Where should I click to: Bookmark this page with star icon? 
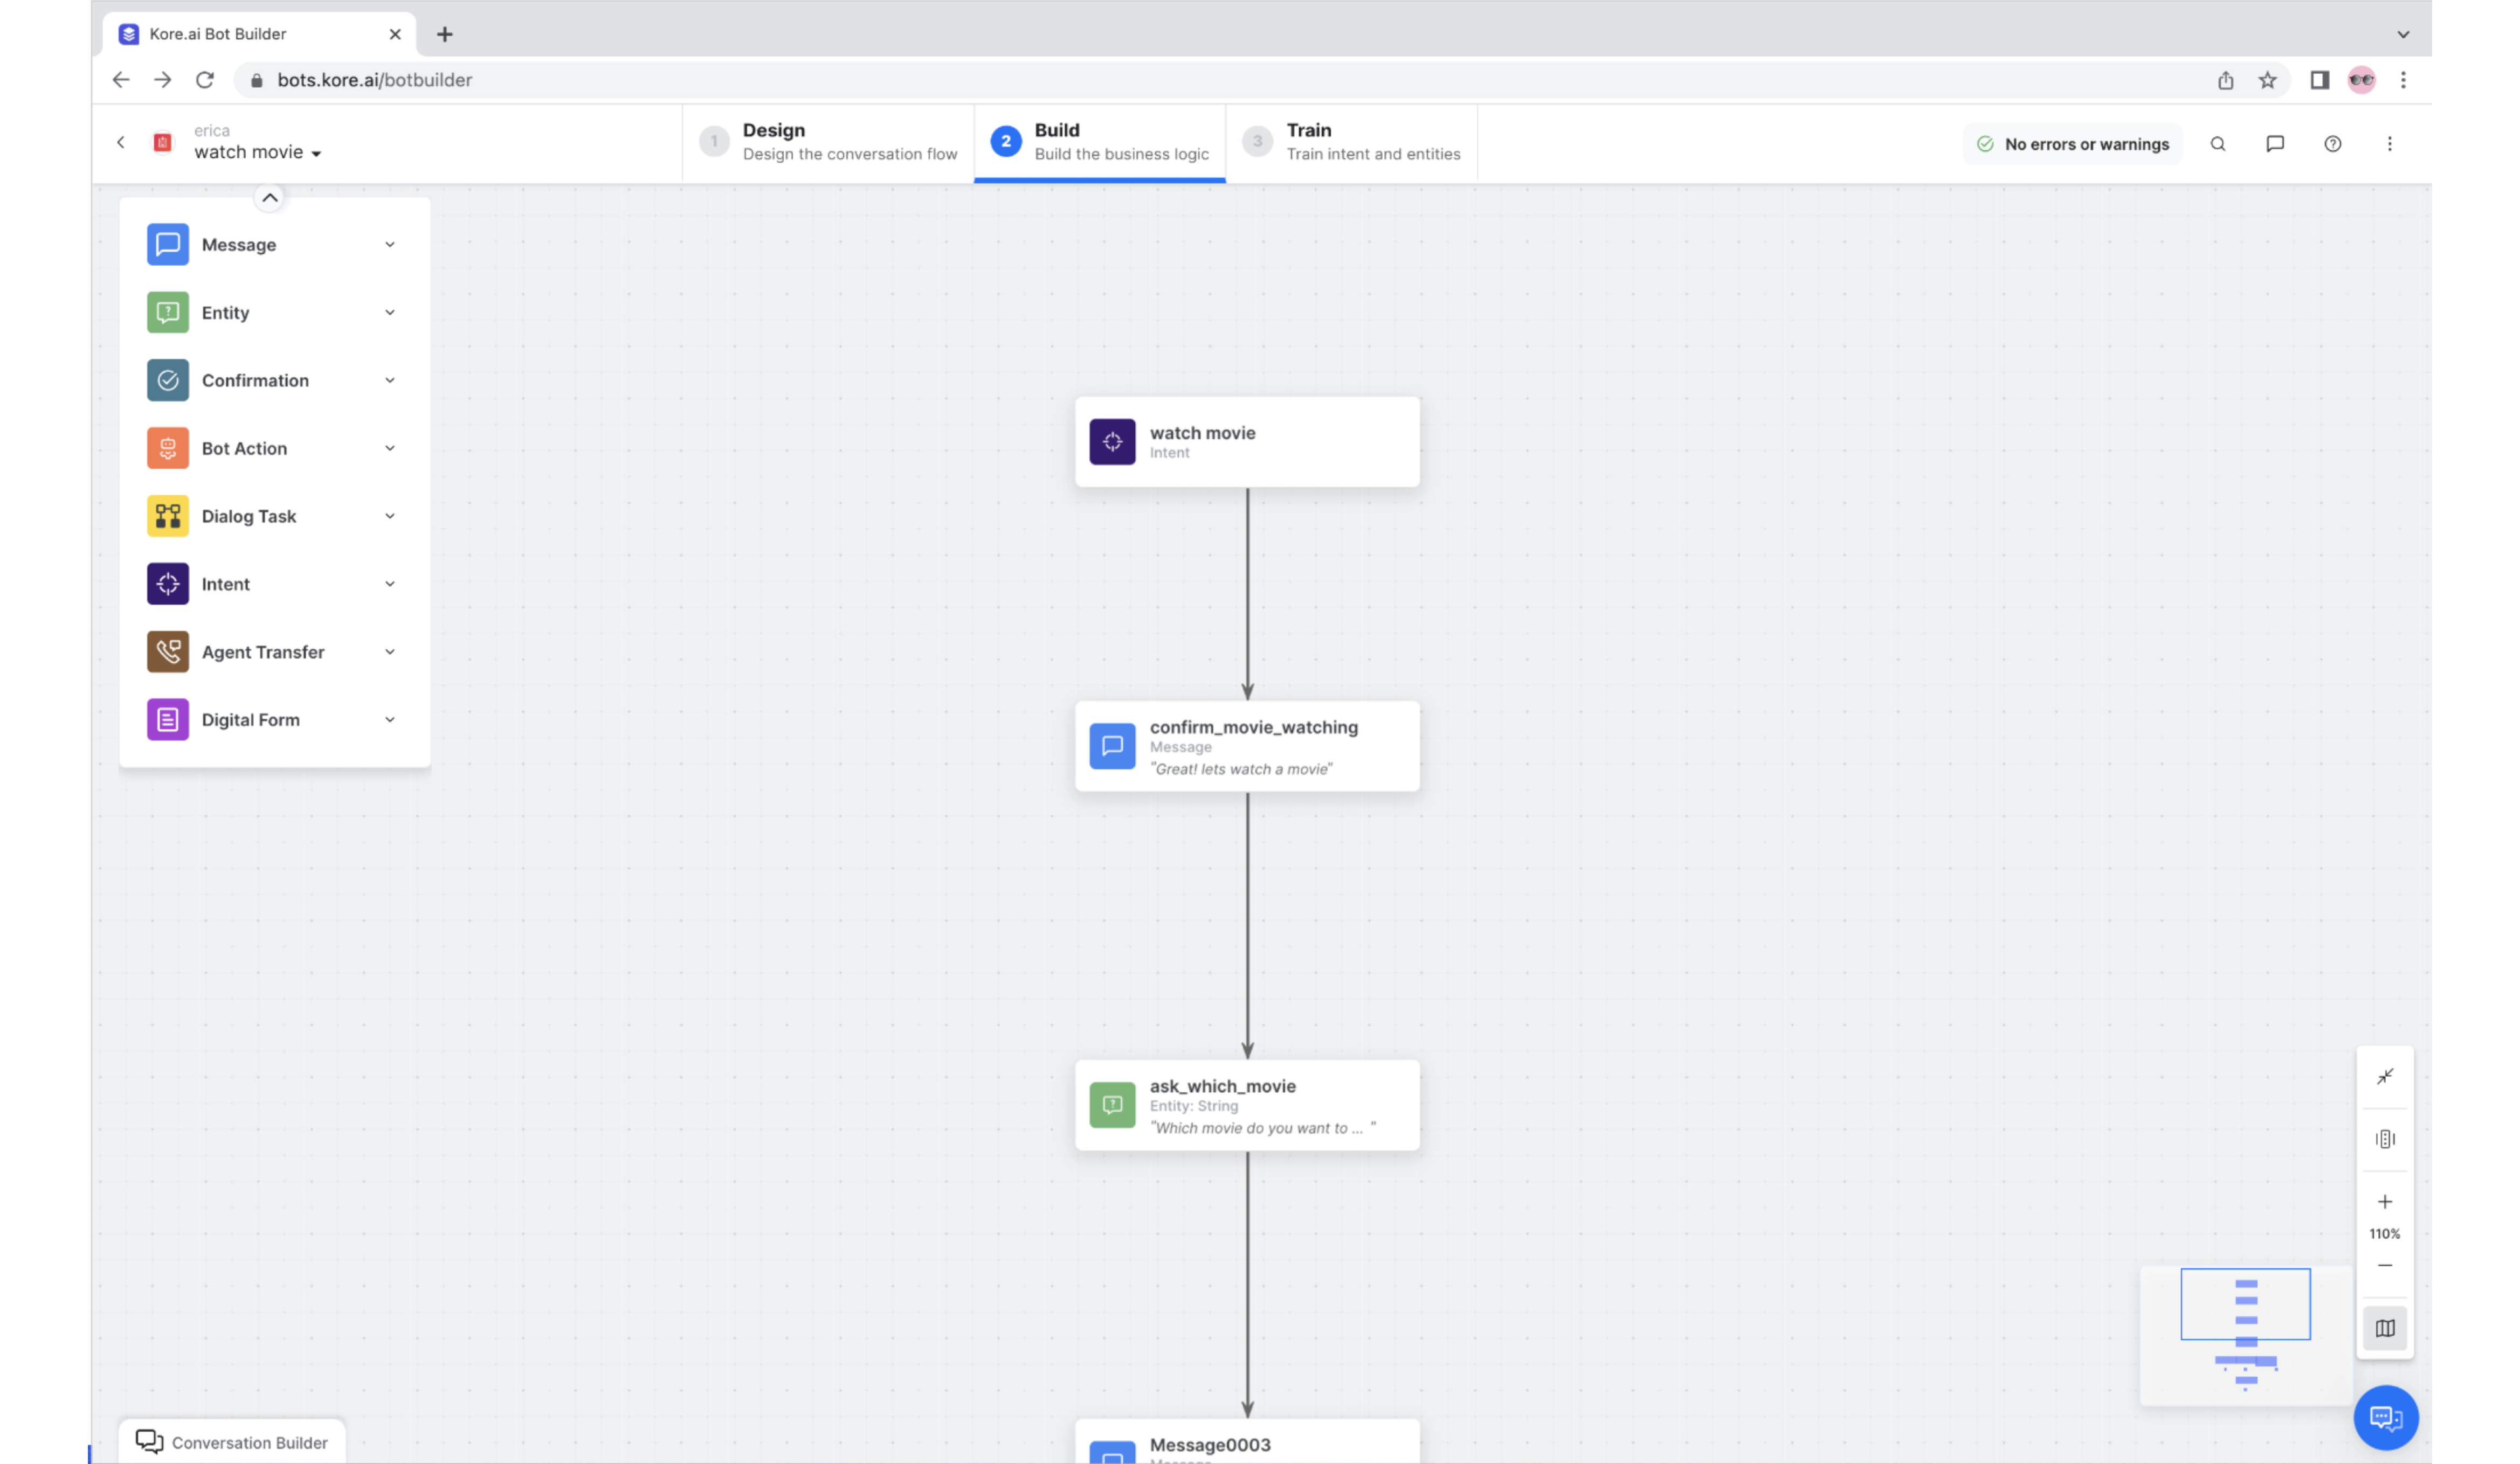pos(2267,80)
